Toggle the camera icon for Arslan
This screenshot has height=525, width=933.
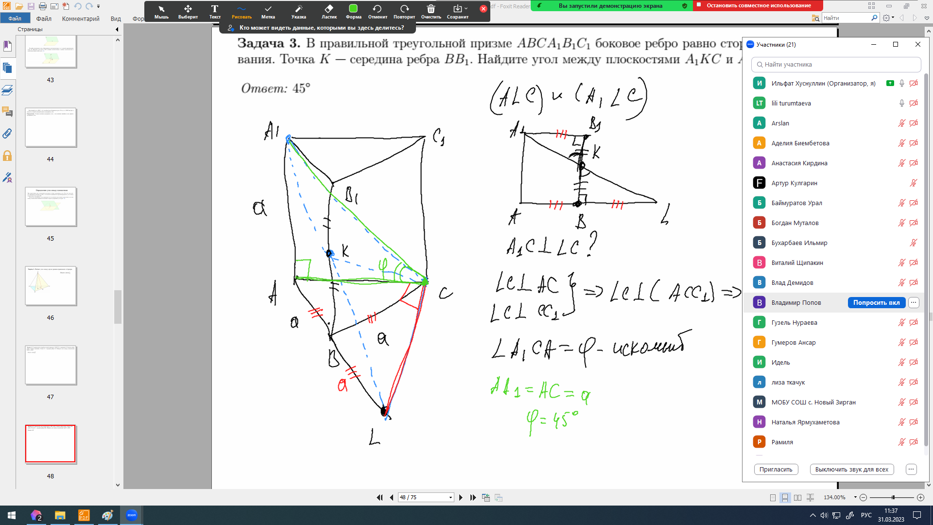(x=914, y=123)
